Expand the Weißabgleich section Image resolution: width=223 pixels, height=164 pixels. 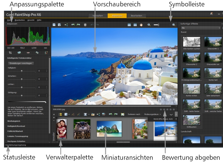[x=14, y=121]
